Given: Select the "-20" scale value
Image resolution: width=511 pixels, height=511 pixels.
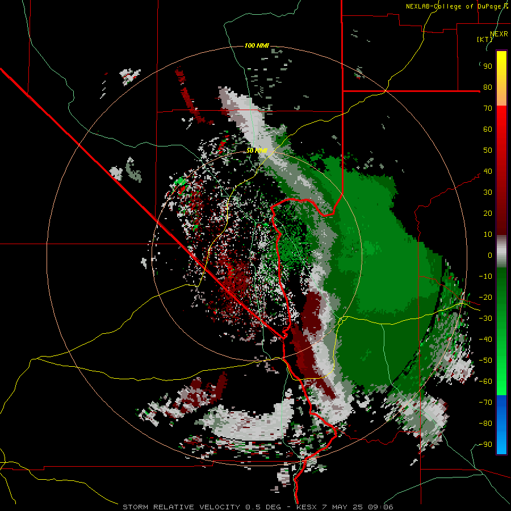Looking at the screenshot, I should click(x=485, y=298).
